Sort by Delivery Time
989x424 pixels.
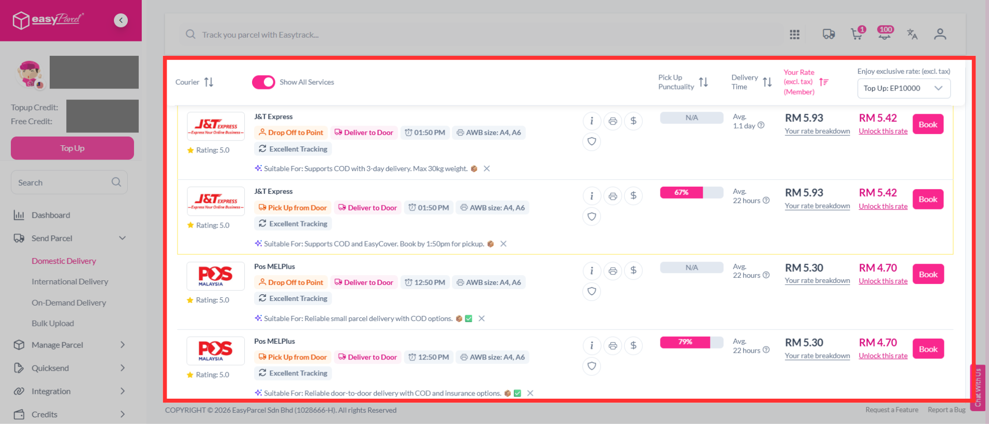click(767, 82)
